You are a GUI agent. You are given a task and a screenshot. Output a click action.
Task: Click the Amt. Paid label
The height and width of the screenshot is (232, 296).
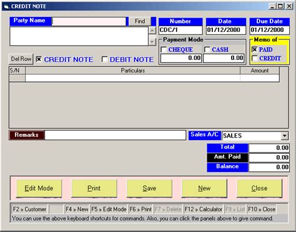point(227,157)
